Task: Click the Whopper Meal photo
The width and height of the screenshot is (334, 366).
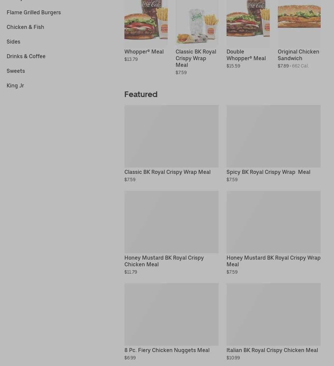Action: (x=146, y=22)
